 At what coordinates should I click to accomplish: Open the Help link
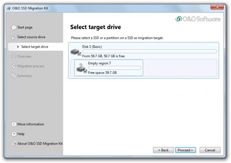click(x=21, y=134)
